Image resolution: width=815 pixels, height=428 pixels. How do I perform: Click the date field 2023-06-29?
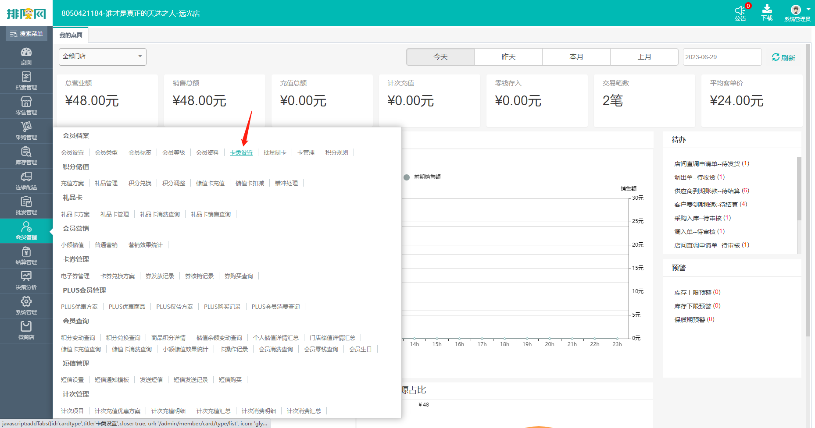[722, 57]
